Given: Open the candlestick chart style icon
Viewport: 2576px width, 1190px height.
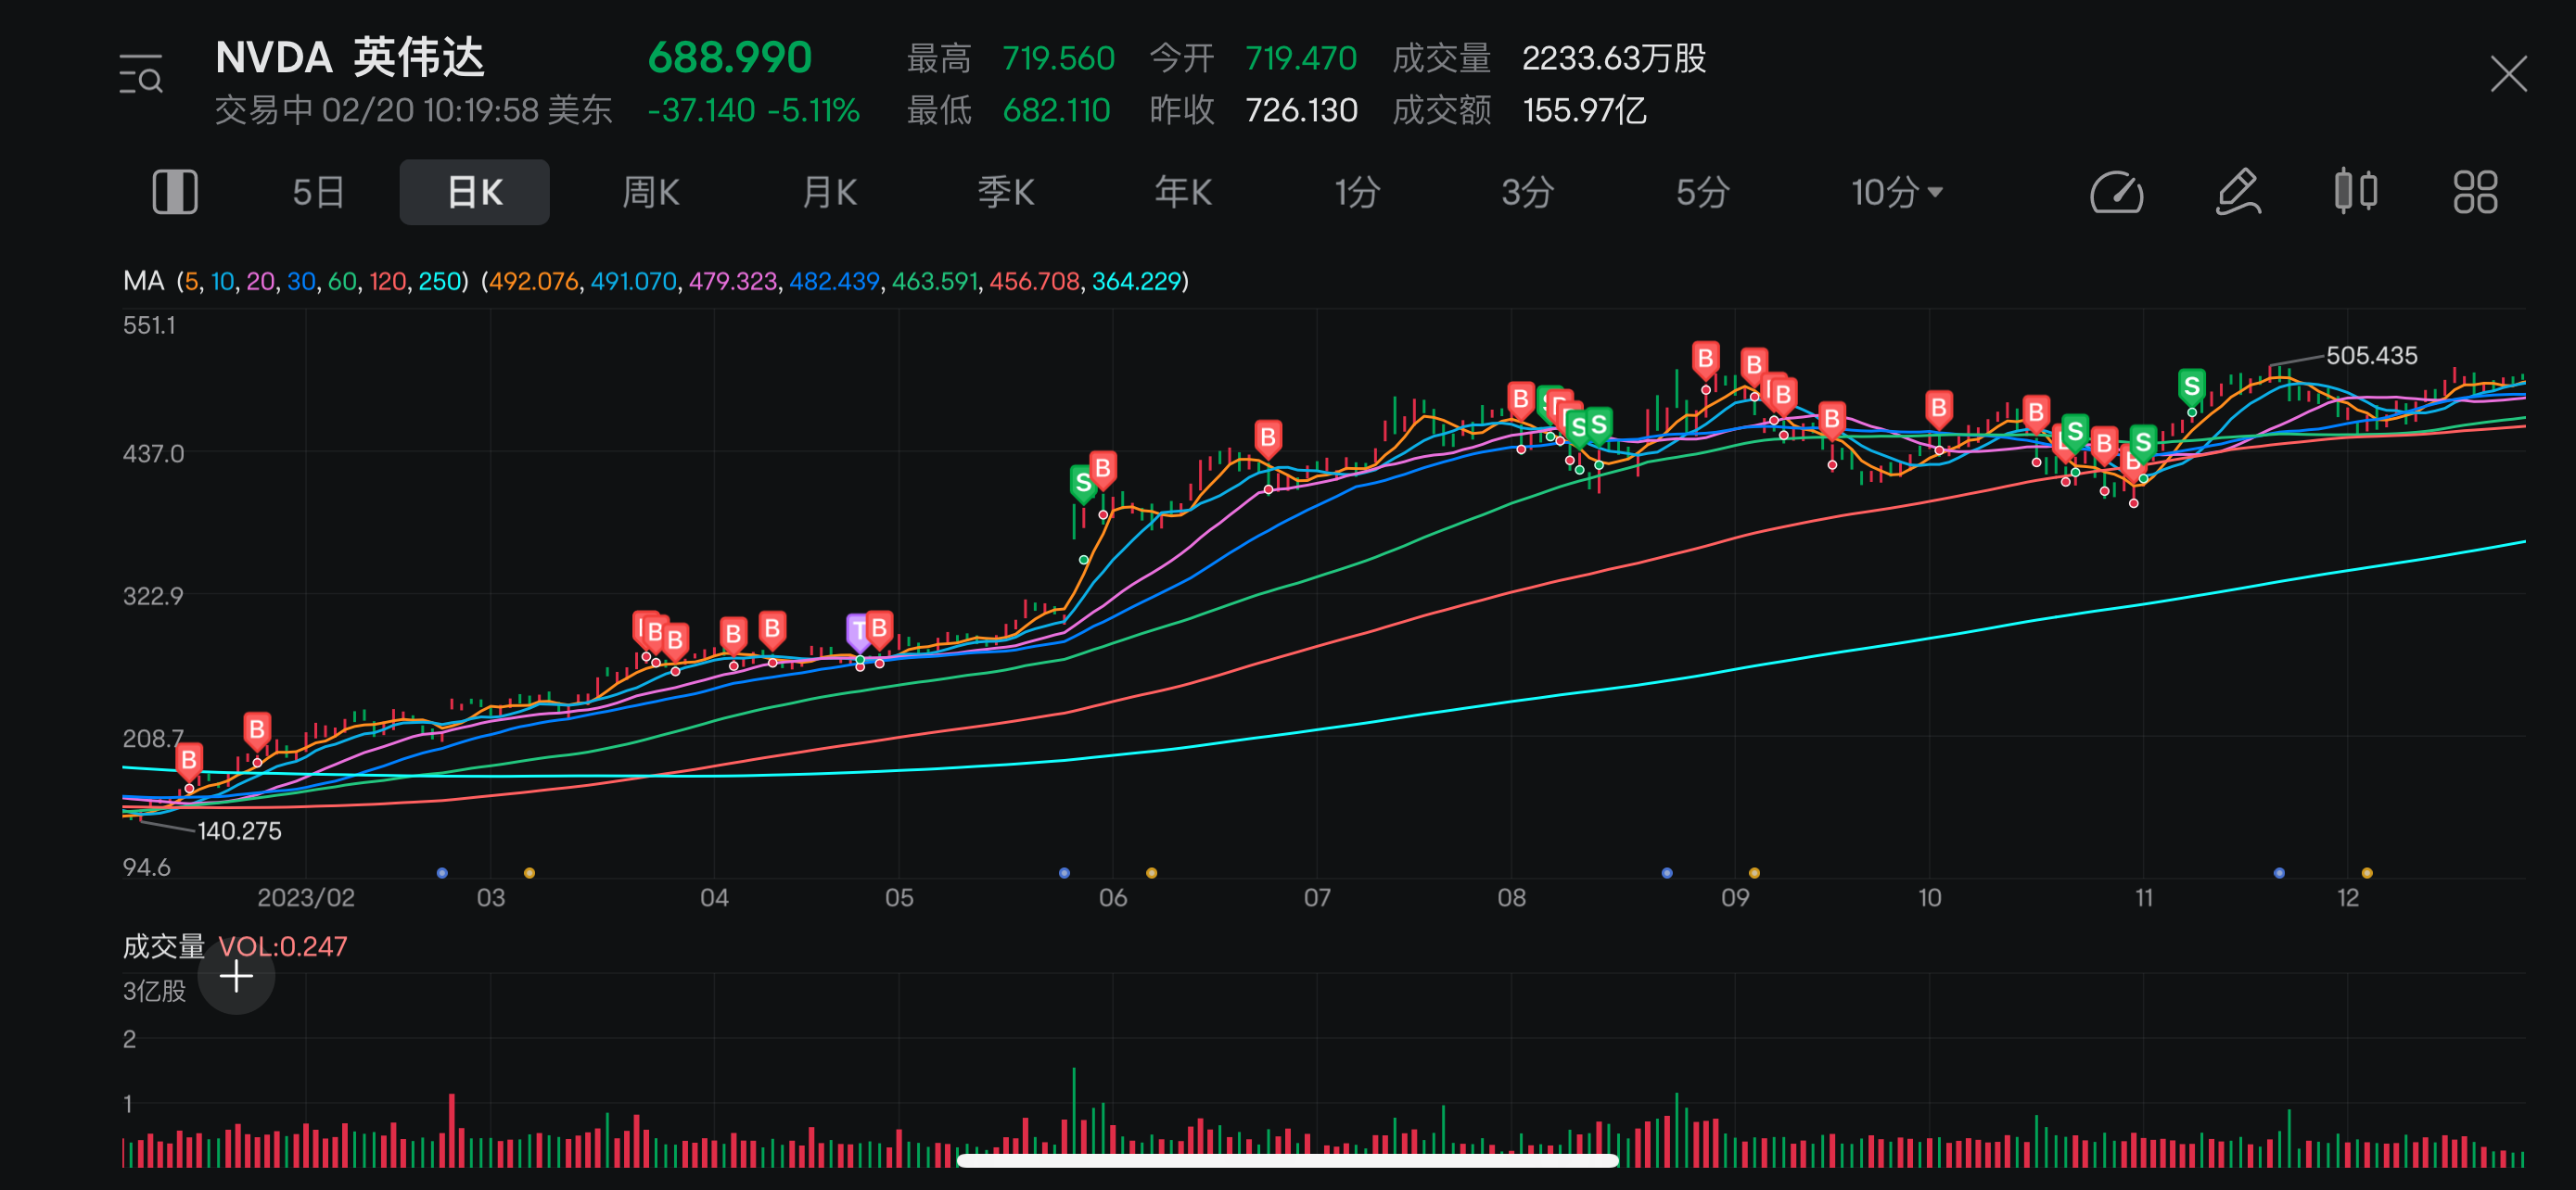Looking at the screenshot, I should point(2355,192).
